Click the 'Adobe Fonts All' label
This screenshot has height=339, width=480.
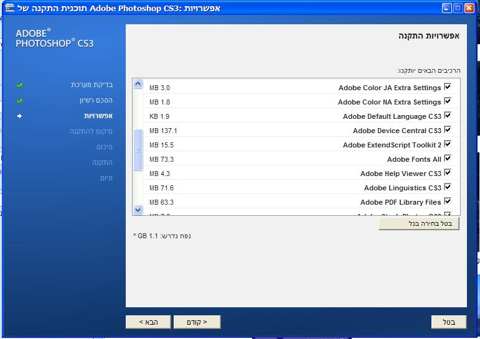[x=414, y=159]
